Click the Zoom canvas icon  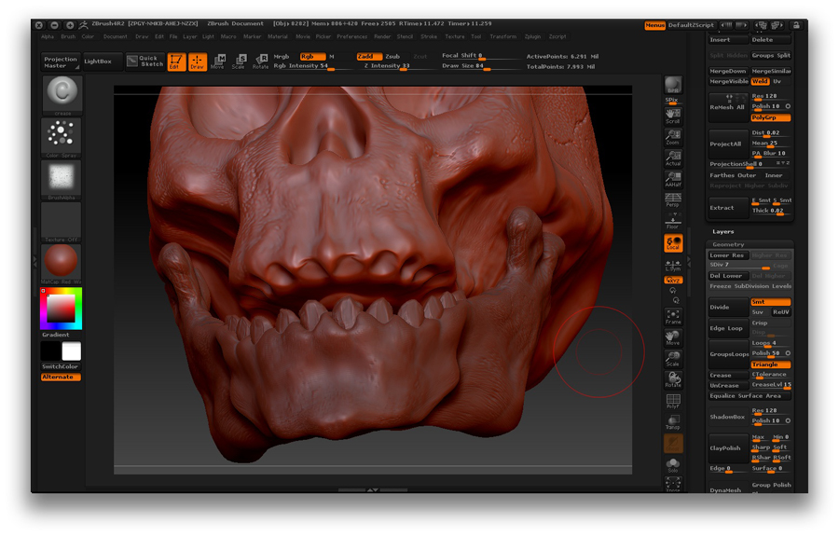(672, 137)
